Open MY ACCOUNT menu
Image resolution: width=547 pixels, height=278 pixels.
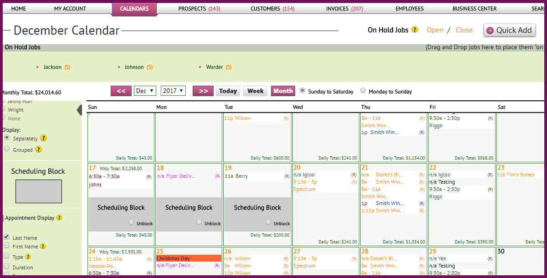[x=70, y=9]
